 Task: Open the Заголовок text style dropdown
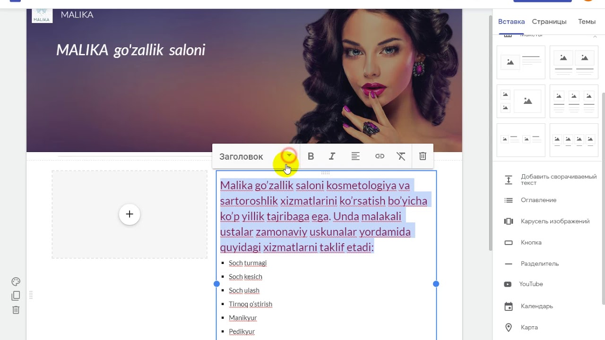coord(257,156)
